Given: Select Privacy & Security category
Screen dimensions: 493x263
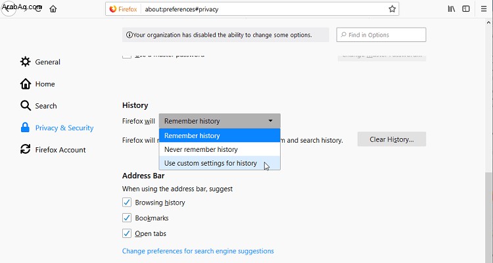Looking at the screenshot, I should tap(57, 128).
